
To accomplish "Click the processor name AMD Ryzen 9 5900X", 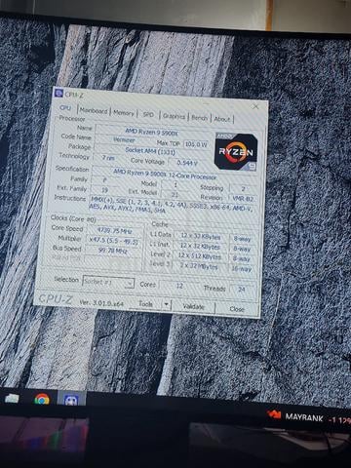I will [x=152, y=132].
